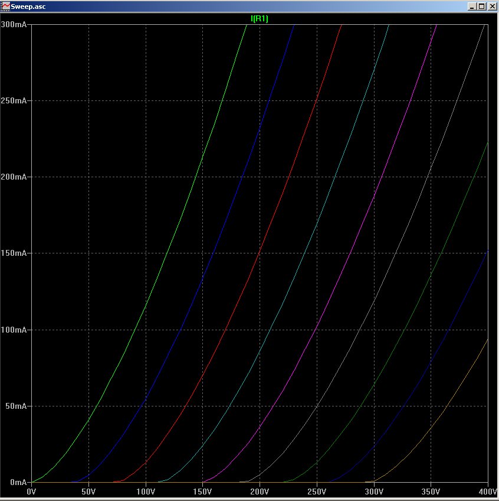Click the 50V horizontal axis label
Image resolution: width=499 pixels, height=501 pixels.
tap(88, 492)
